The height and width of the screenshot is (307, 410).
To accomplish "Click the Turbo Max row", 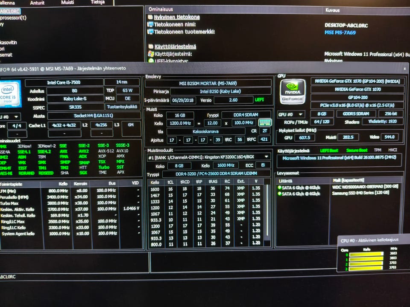I will 70,203.
